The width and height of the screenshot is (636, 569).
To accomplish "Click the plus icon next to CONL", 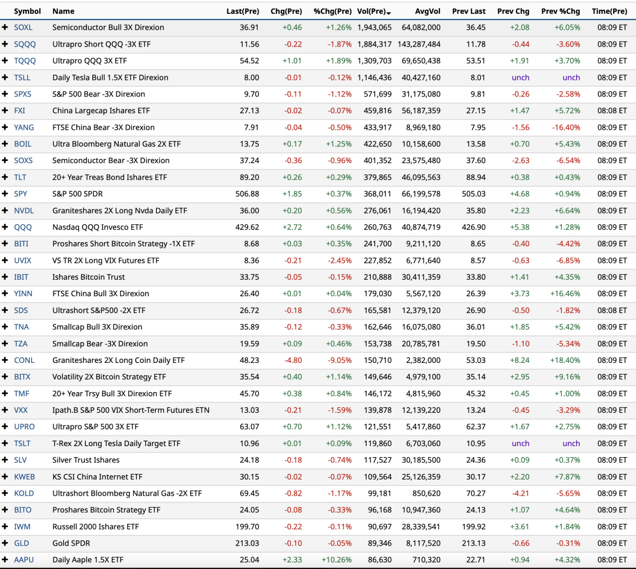I will coord(5,360).
